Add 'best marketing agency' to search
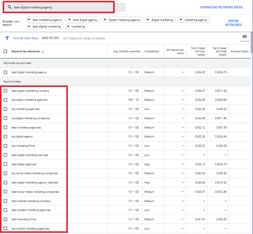 45,20
